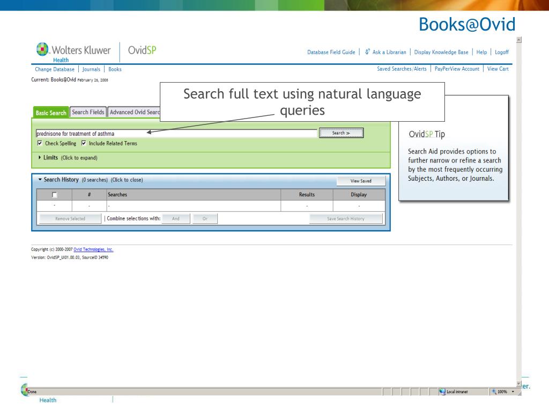This screenshot has height=412, width=549.
Task: Collapse the Search History panel
Action: click(40, 179)
